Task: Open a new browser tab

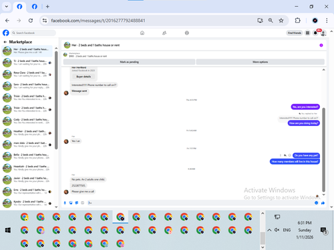Action: [x=47, y=7]
